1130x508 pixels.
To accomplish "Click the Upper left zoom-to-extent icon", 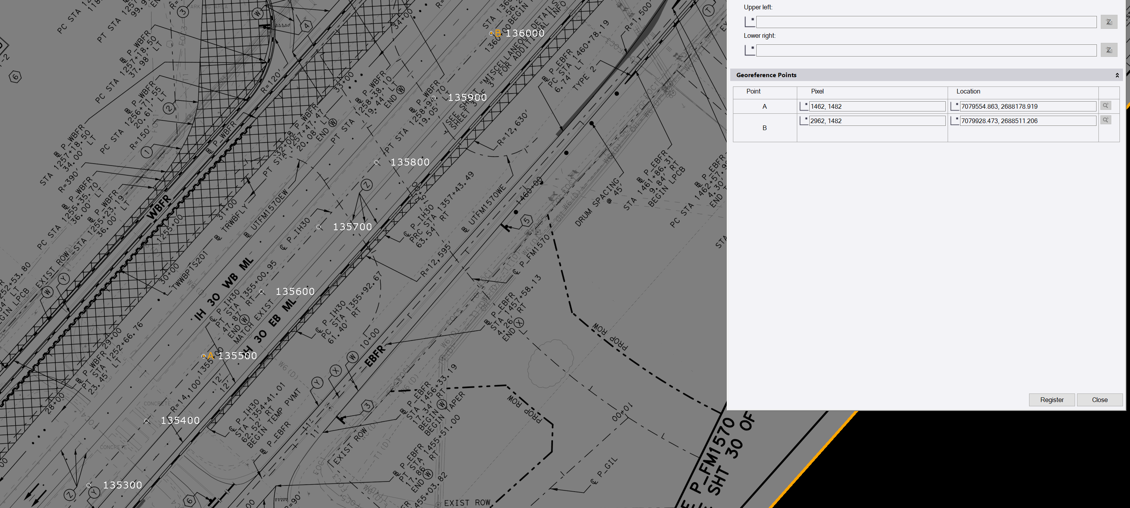I will pyautogui.click(x=1109, y=22).
